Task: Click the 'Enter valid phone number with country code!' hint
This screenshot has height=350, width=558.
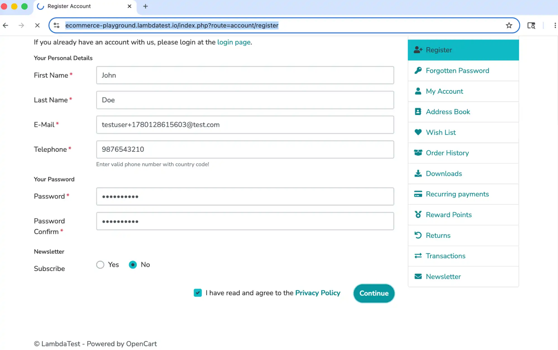Action: pos(152,164)
